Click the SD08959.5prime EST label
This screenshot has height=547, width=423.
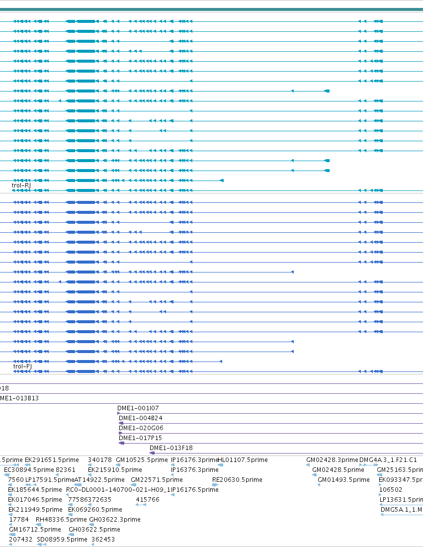pyautogui.click(x=62, y=540)
